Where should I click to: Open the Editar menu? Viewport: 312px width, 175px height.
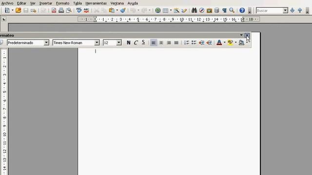pos(21,3)
